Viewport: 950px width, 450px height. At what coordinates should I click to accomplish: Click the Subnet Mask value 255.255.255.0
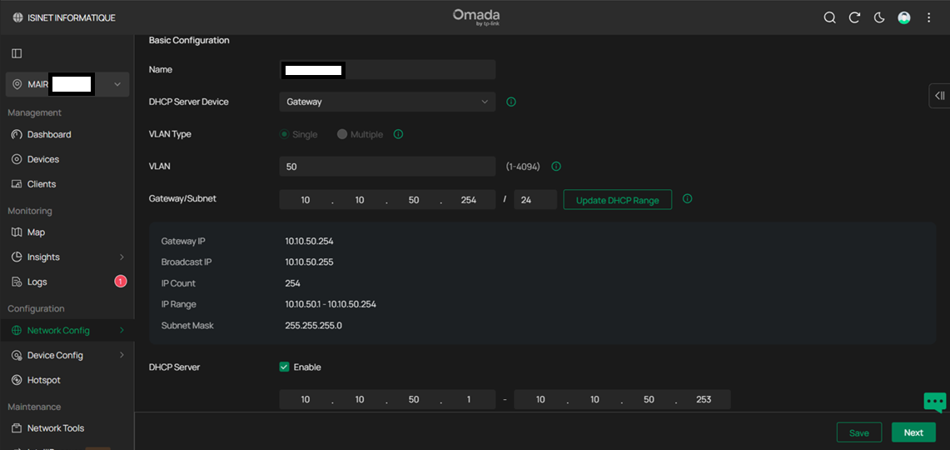pyautogui.click(x=314, y=326)
